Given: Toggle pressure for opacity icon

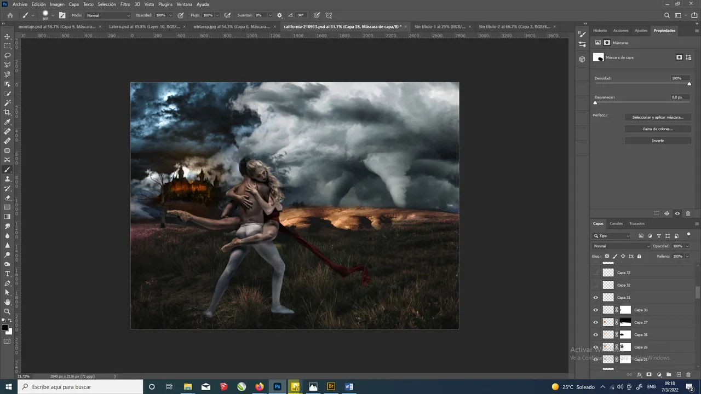Looking at the screenshot, I should tap(181, 15).
